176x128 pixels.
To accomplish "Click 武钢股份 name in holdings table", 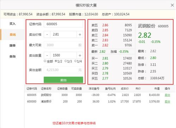I will coord(46,95).
